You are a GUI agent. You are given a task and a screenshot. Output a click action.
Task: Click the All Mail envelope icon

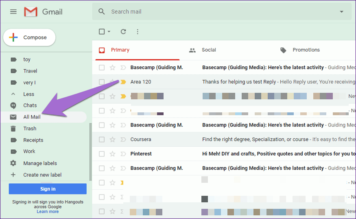click(x=13, y=117)
